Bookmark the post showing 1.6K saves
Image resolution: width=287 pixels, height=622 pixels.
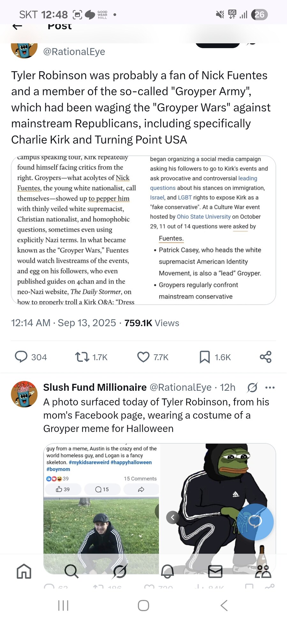click(204, 357)
